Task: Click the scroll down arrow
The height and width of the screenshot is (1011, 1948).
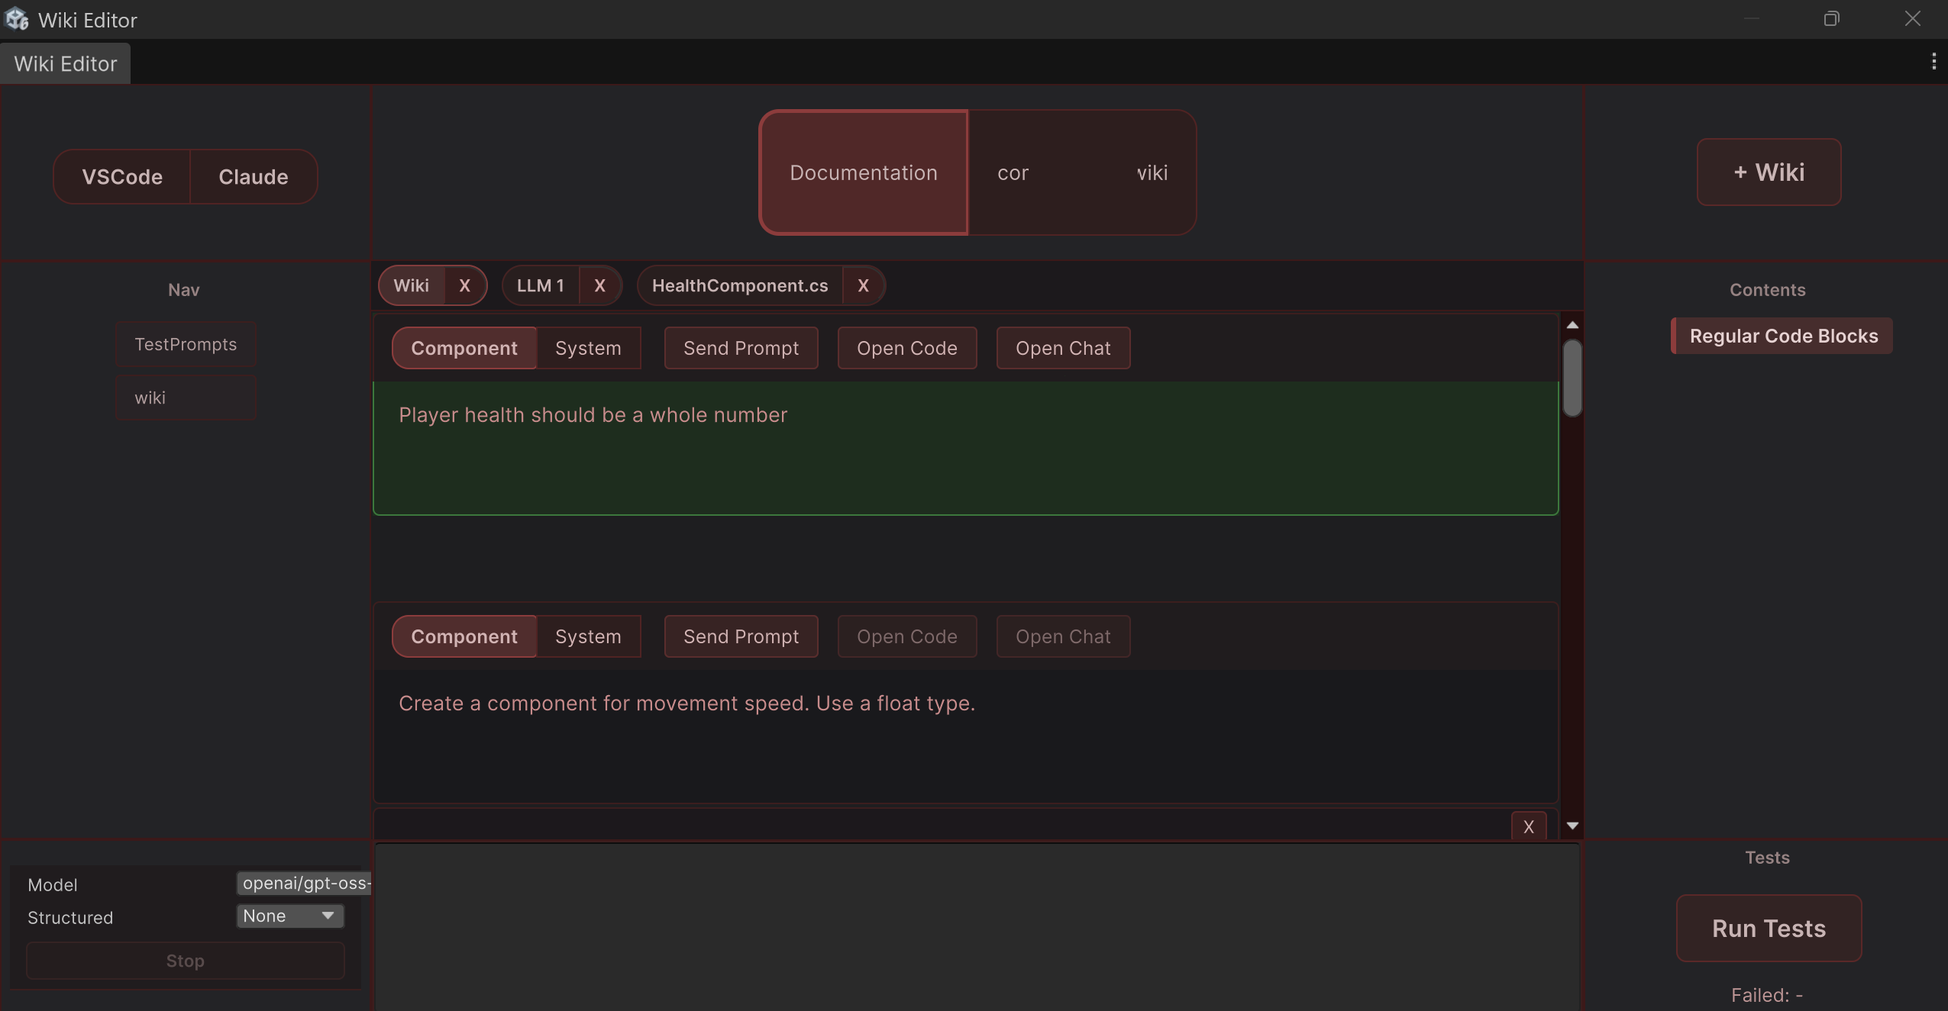Action: click(x=1572, y=826)
